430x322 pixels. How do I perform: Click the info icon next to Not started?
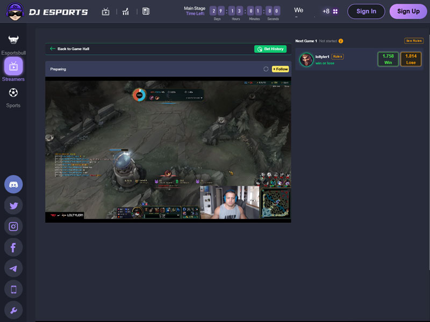pos(341,41)
